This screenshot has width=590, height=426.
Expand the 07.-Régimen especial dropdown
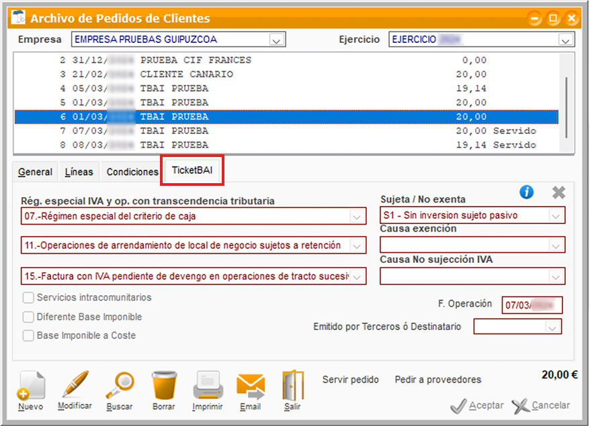[357, 217]
